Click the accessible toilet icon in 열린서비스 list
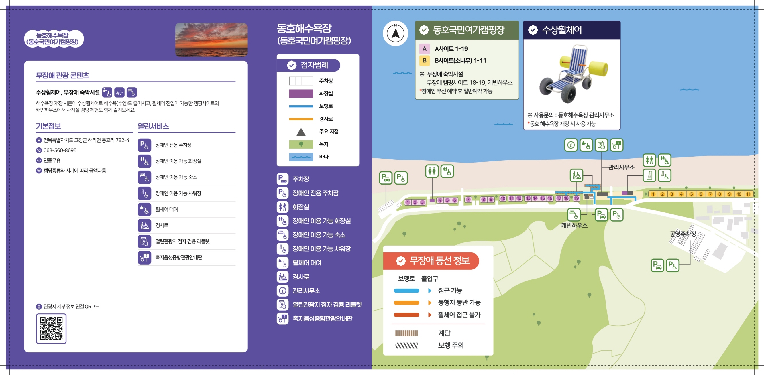 (144, 161)
